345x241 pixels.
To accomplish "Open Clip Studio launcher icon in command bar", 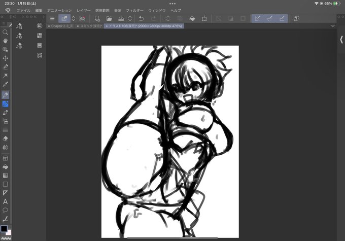I will tap(82, 18).
